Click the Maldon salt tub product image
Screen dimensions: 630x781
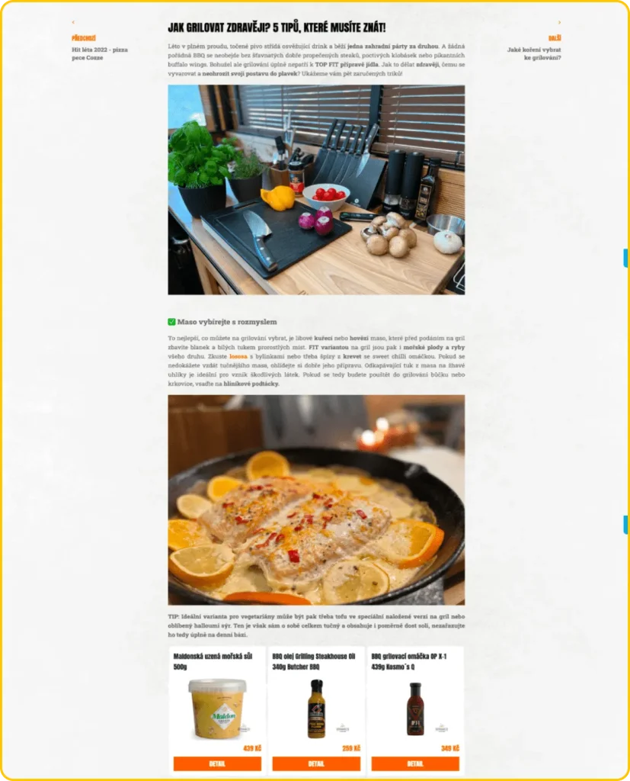(x=217, y=709)
